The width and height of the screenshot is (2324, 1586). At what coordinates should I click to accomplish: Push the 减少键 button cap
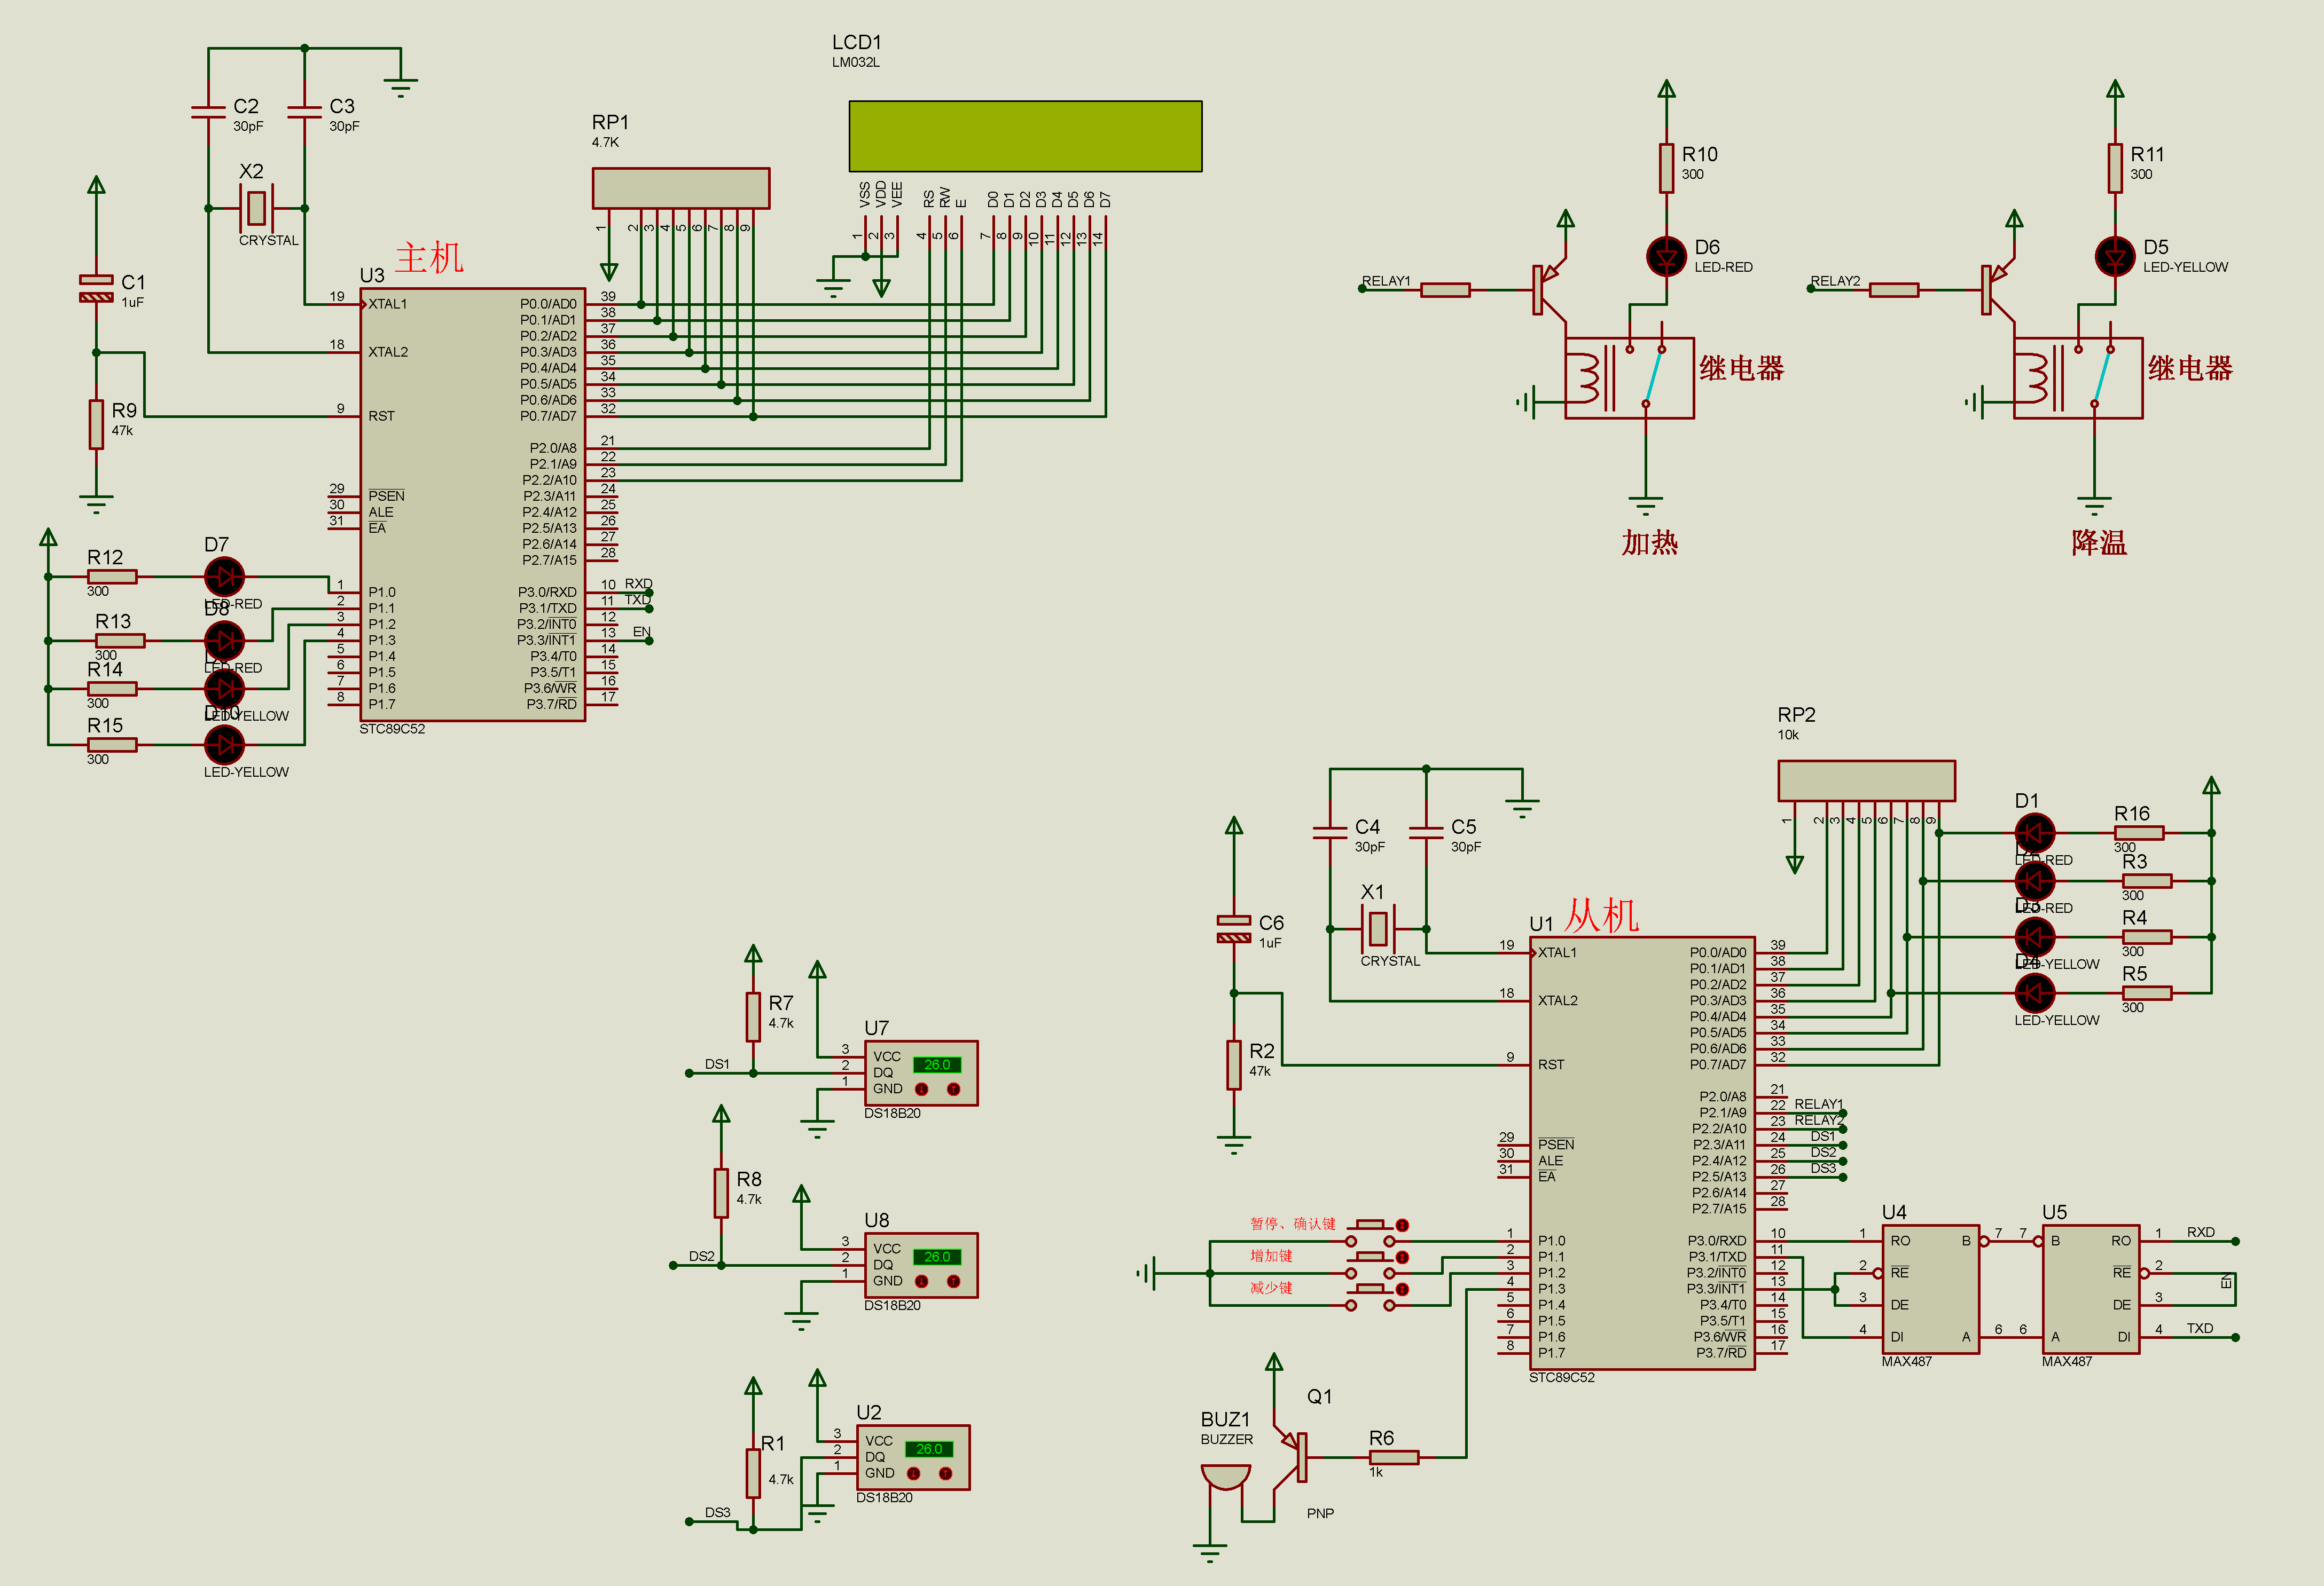(x=1370, y=1288)
